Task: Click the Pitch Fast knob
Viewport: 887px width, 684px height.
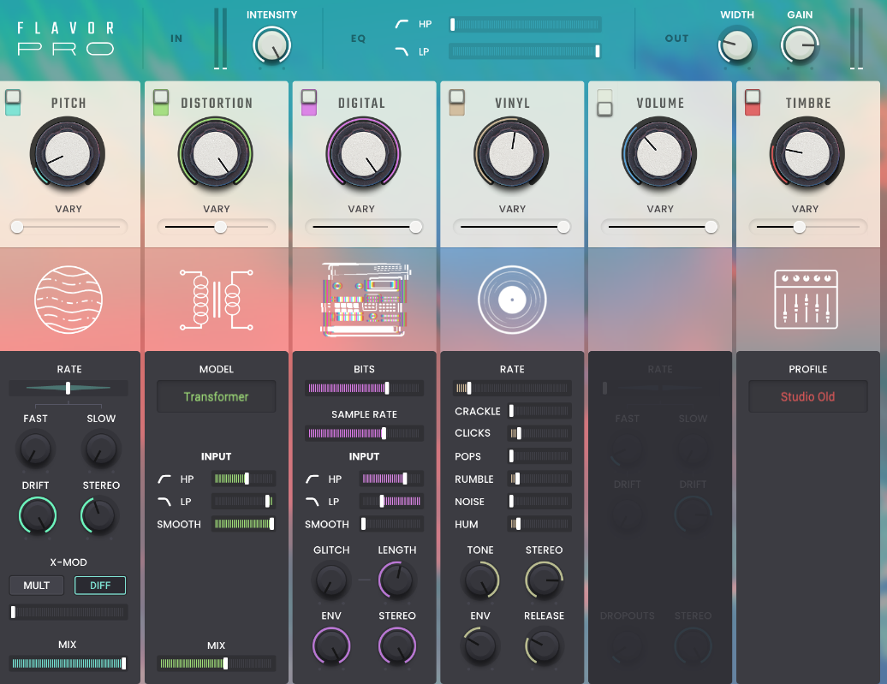Action: pos(36,449)
